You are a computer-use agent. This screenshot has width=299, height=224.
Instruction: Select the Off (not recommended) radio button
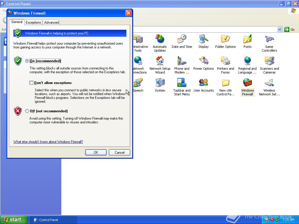(x=27, y=111)
